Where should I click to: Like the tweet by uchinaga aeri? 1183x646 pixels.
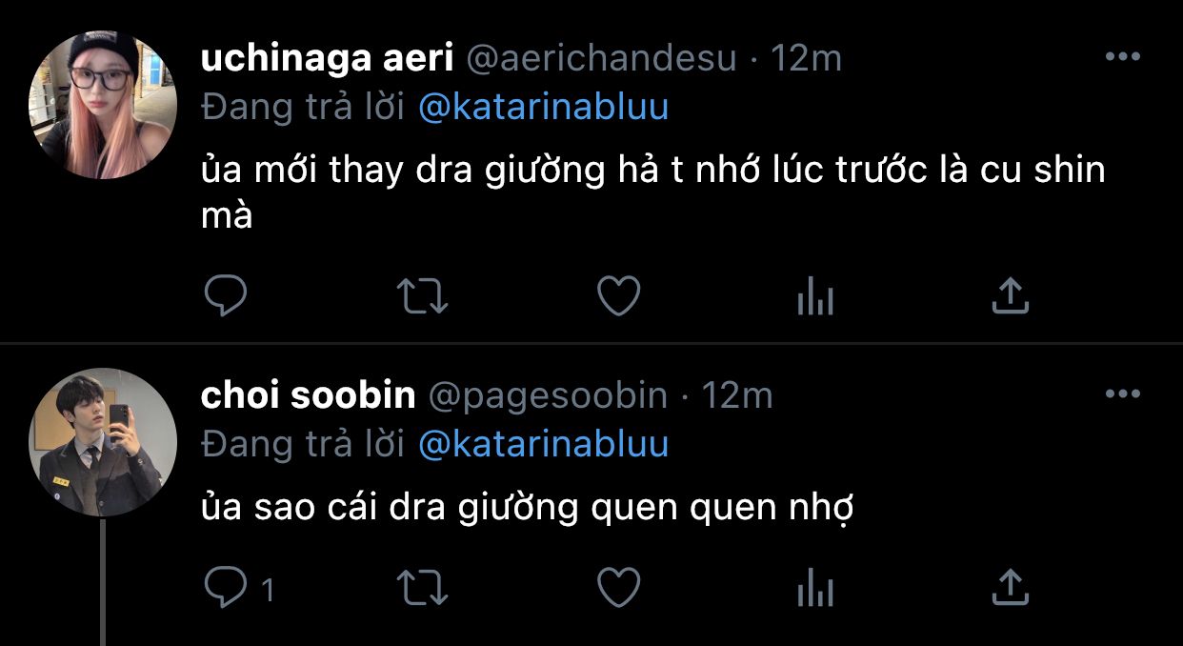(x=618, y=297)
